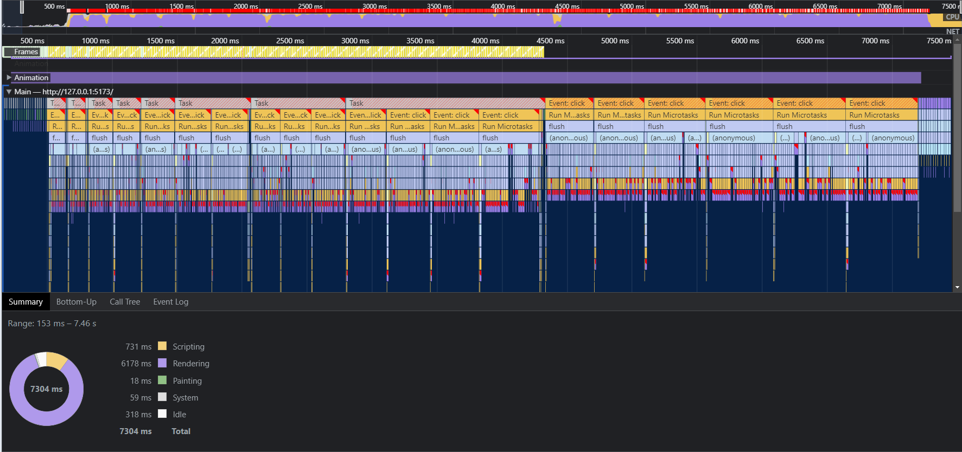This screenshot has width=962, height=452.
Task: Click the '731 ms' Scripting value
Action: point(138,346)
